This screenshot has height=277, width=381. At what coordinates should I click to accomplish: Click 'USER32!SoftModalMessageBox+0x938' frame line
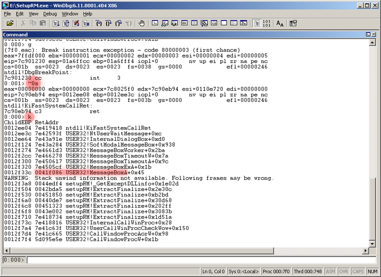pos(120,145)
